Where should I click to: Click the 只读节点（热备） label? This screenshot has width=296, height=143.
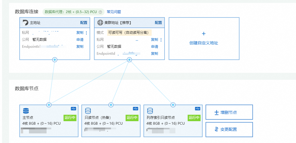(97, 118)
